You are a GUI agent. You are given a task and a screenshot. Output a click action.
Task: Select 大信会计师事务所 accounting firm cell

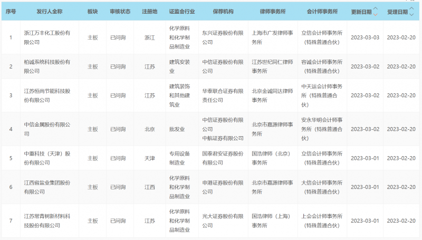(x=322, y=187)
